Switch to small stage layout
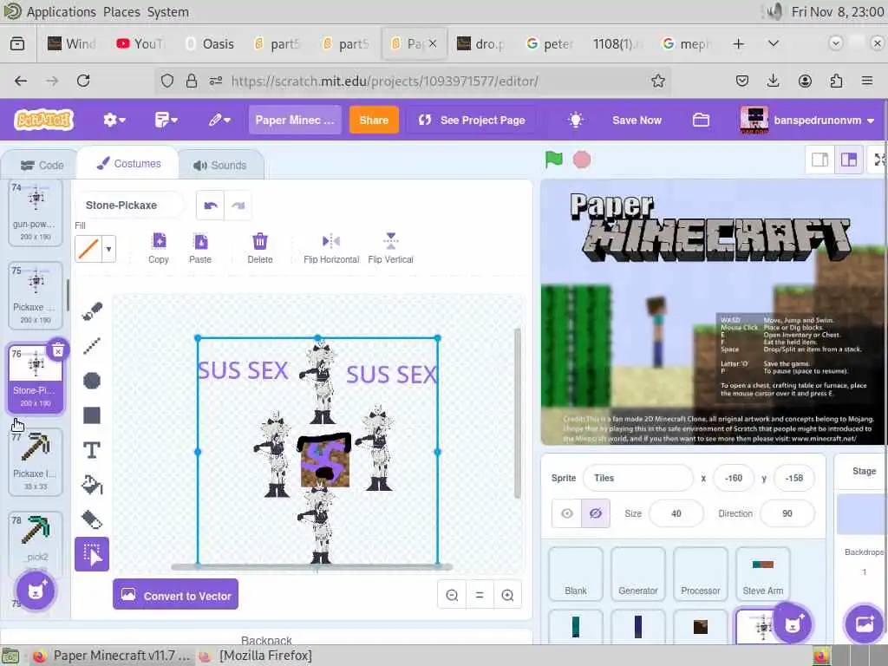 pos(820,160)
